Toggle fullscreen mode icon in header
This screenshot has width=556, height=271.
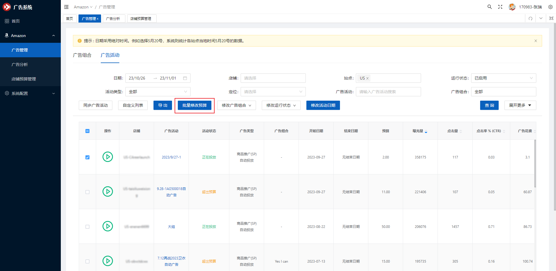coord(500,7)
